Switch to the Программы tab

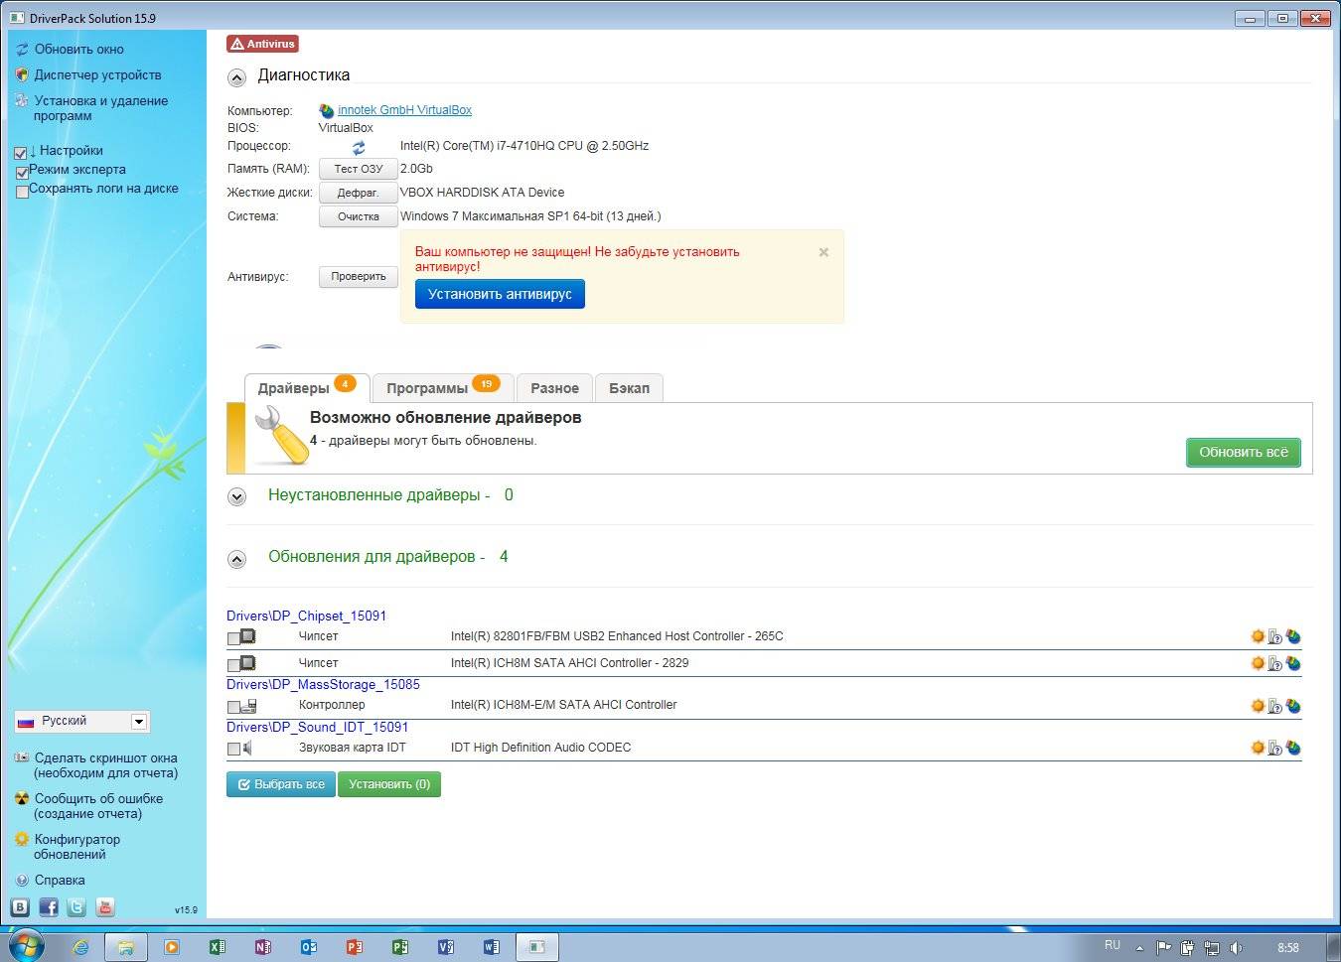pos(443,388)
